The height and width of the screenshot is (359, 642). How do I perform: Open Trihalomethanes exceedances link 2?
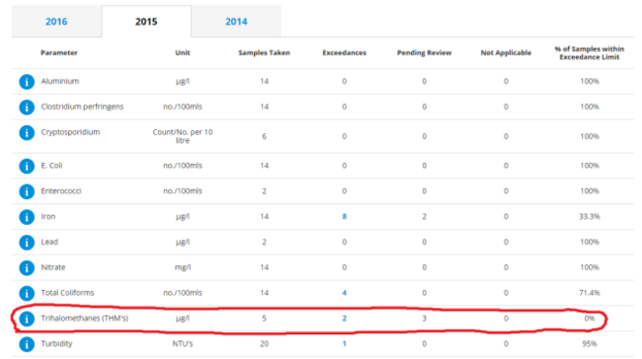(x=345, y=319)
